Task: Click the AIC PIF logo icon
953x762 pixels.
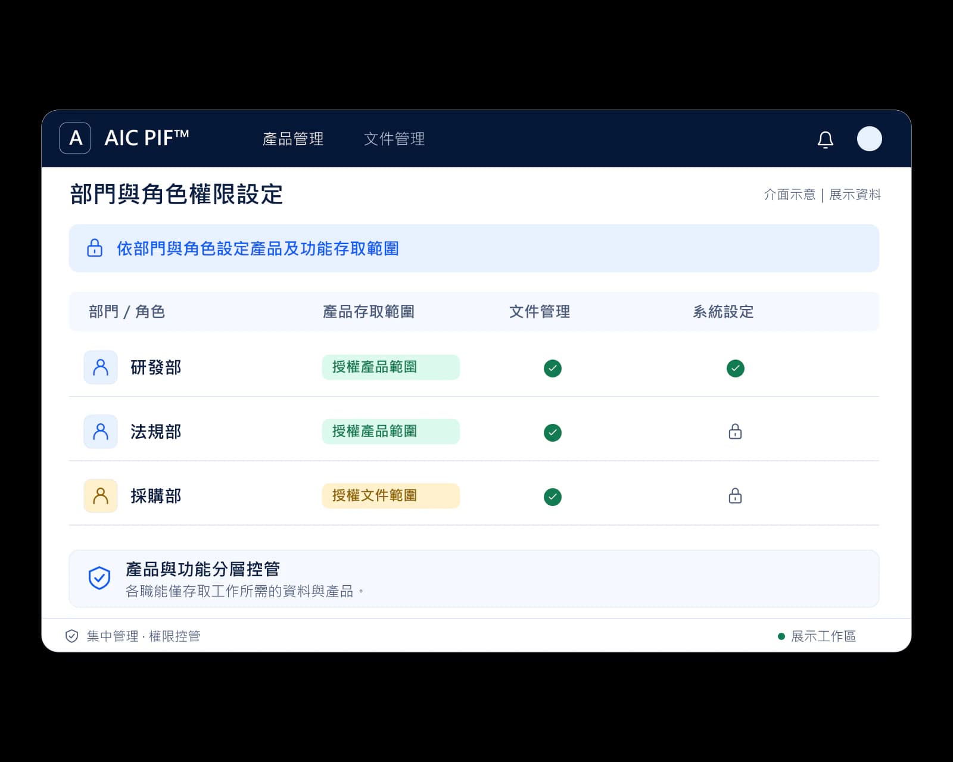Action: (75, 138)
